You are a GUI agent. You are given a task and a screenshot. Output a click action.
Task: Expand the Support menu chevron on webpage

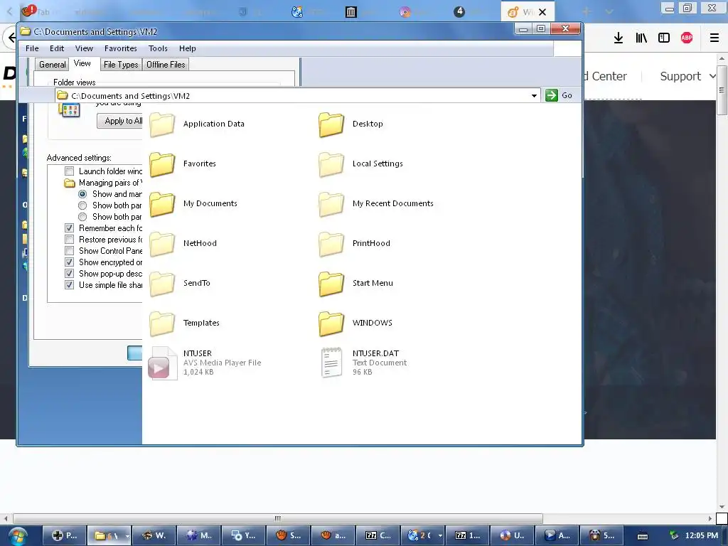coord(712,76)
